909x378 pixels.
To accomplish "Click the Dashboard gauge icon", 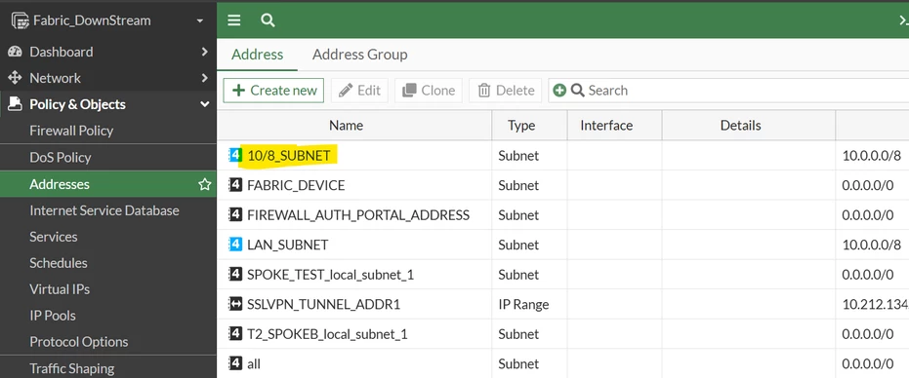I will pyautogui.click(x=15, y=52).
